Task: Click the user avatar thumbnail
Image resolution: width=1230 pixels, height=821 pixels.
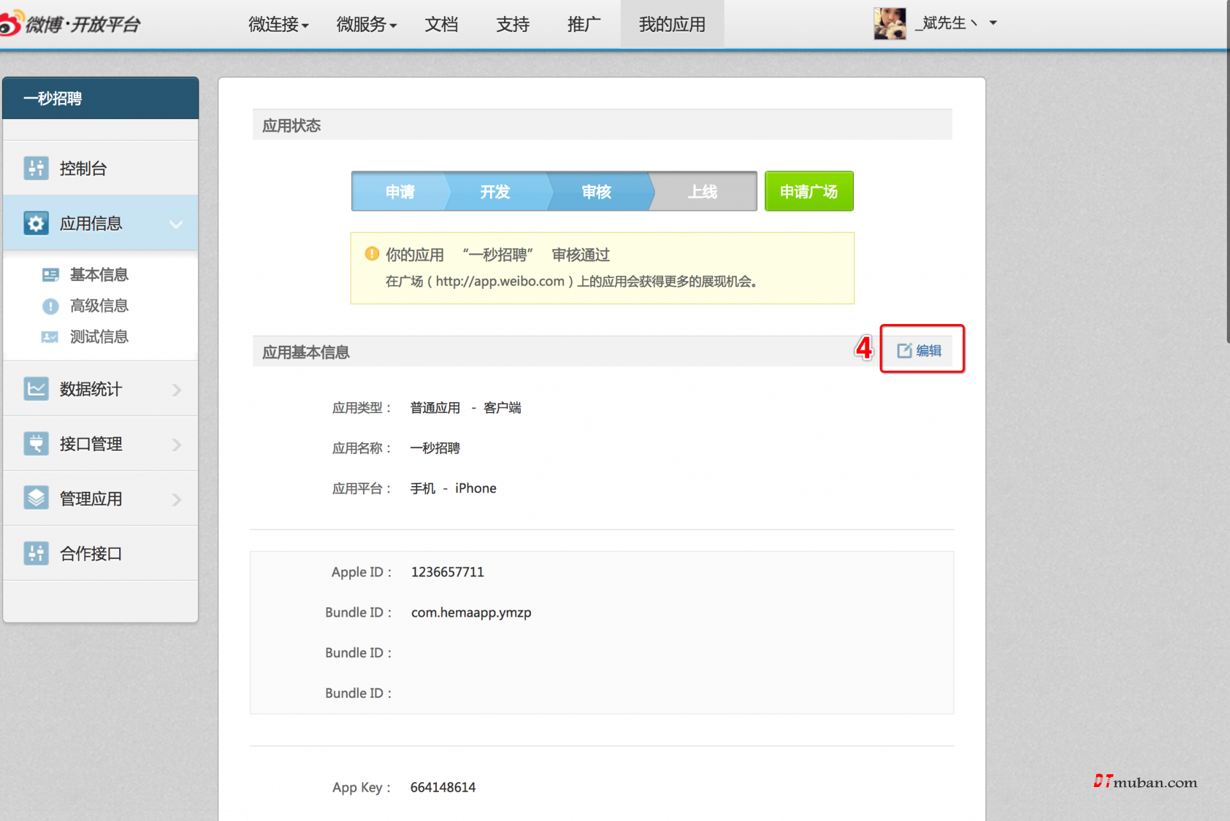Action: coord(889,24)
